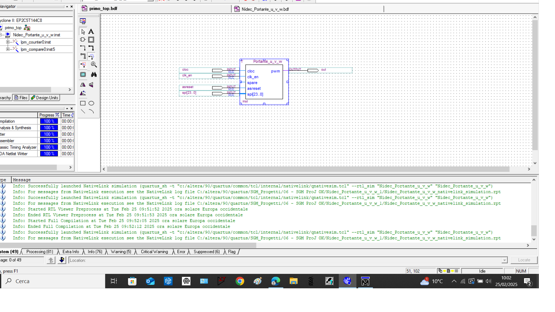Click the Compilation 100% progress bar
Screen dimensions: 555x312
(49, 121)
